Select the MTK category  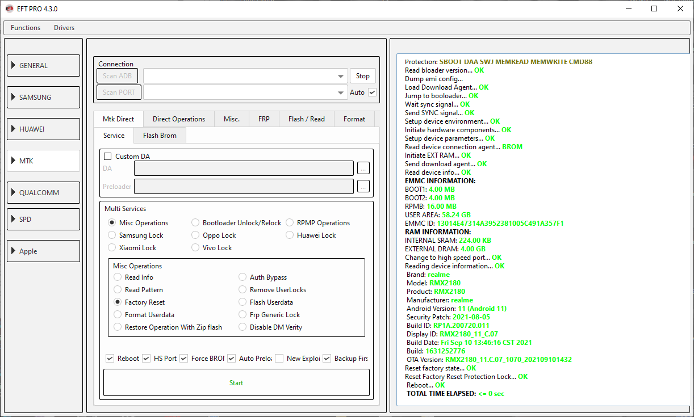[x=43, y=161]
